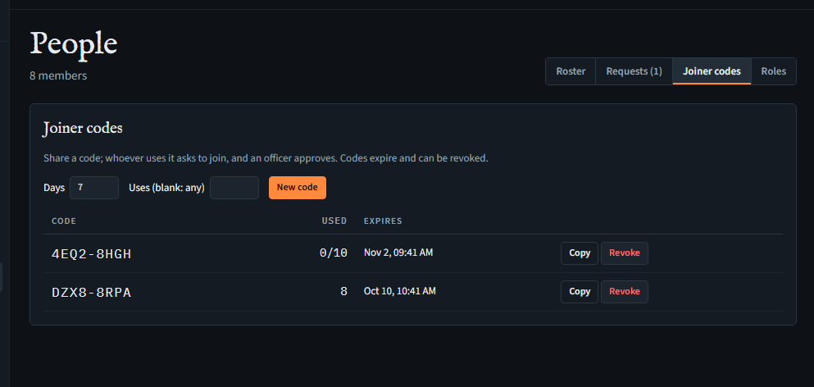Click the EXPIRES column header
The height and width of the screenshot is (387, 814).
[383, 221]
